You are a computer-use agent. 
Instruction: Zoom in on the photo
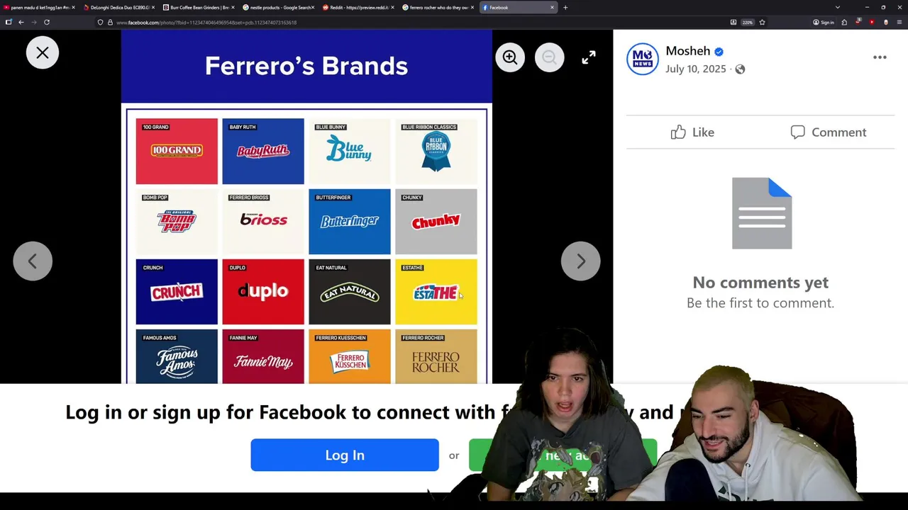click(x=510, y=57)
